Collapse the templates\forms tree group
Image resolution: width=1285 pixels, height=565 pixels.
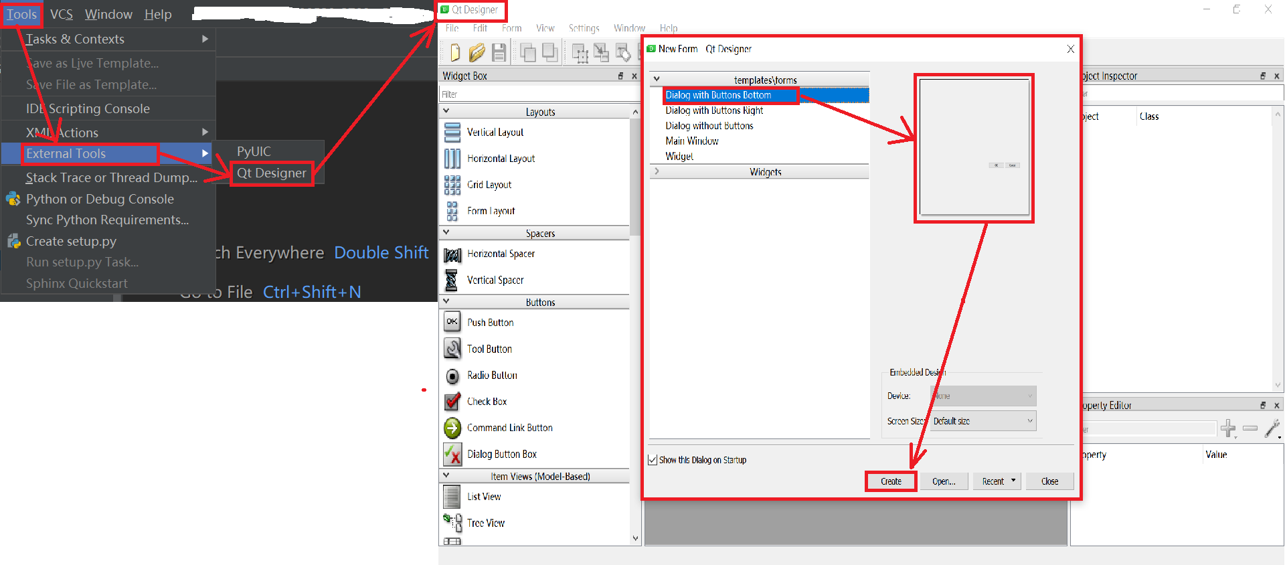(657, 79)
